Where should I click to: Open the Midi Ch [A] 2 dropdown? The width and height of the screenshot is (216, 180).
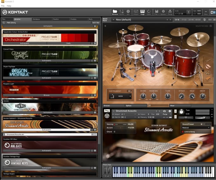click(x=135, y=117)
